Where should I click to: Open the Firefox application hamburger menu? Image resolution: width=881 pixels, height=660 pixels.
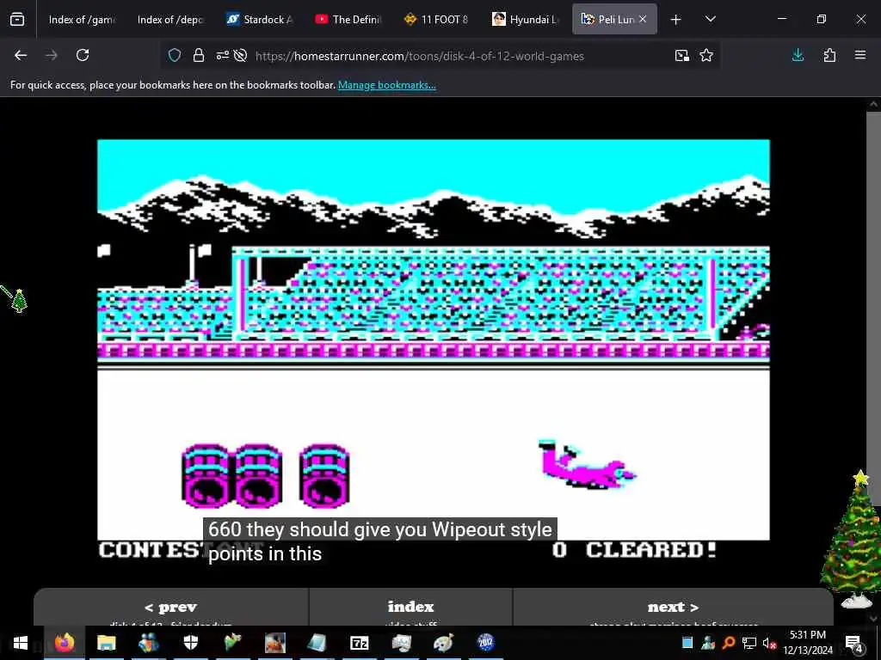(860, 55)
